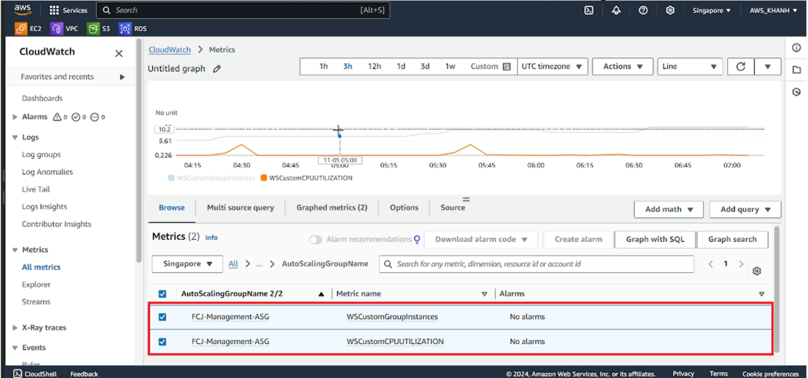Click the Graph with SQL button
Image resolution: width=808 pixels, height=378 pixels.
click(x=655, y=240)
